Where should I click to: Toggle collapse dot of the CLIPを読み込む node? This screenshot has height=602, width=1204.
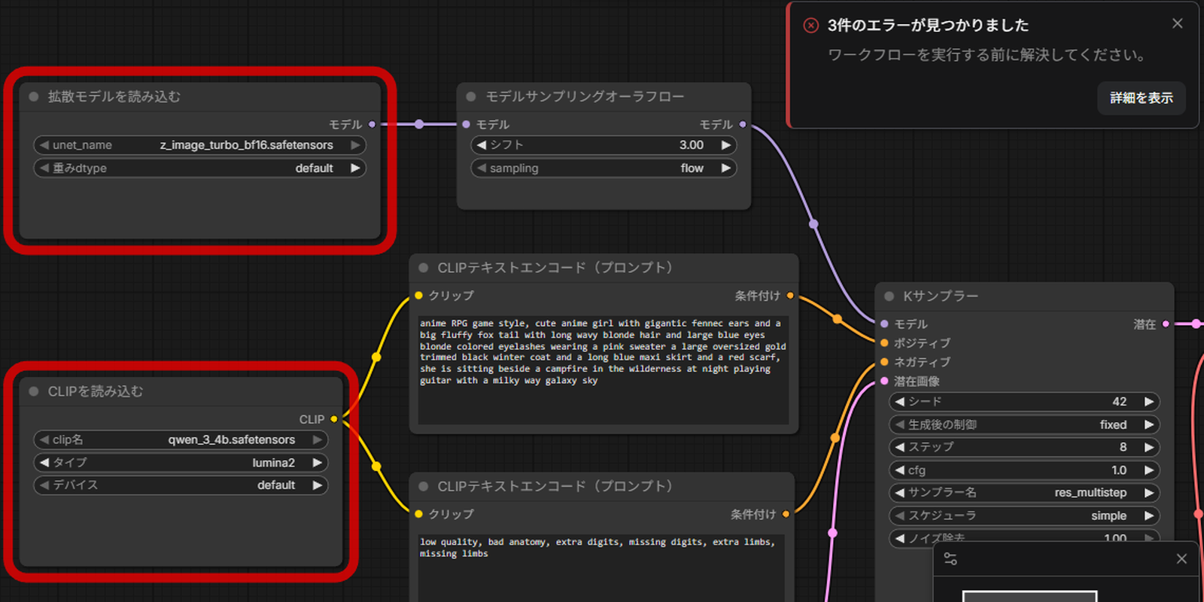(x=34, y=391)
